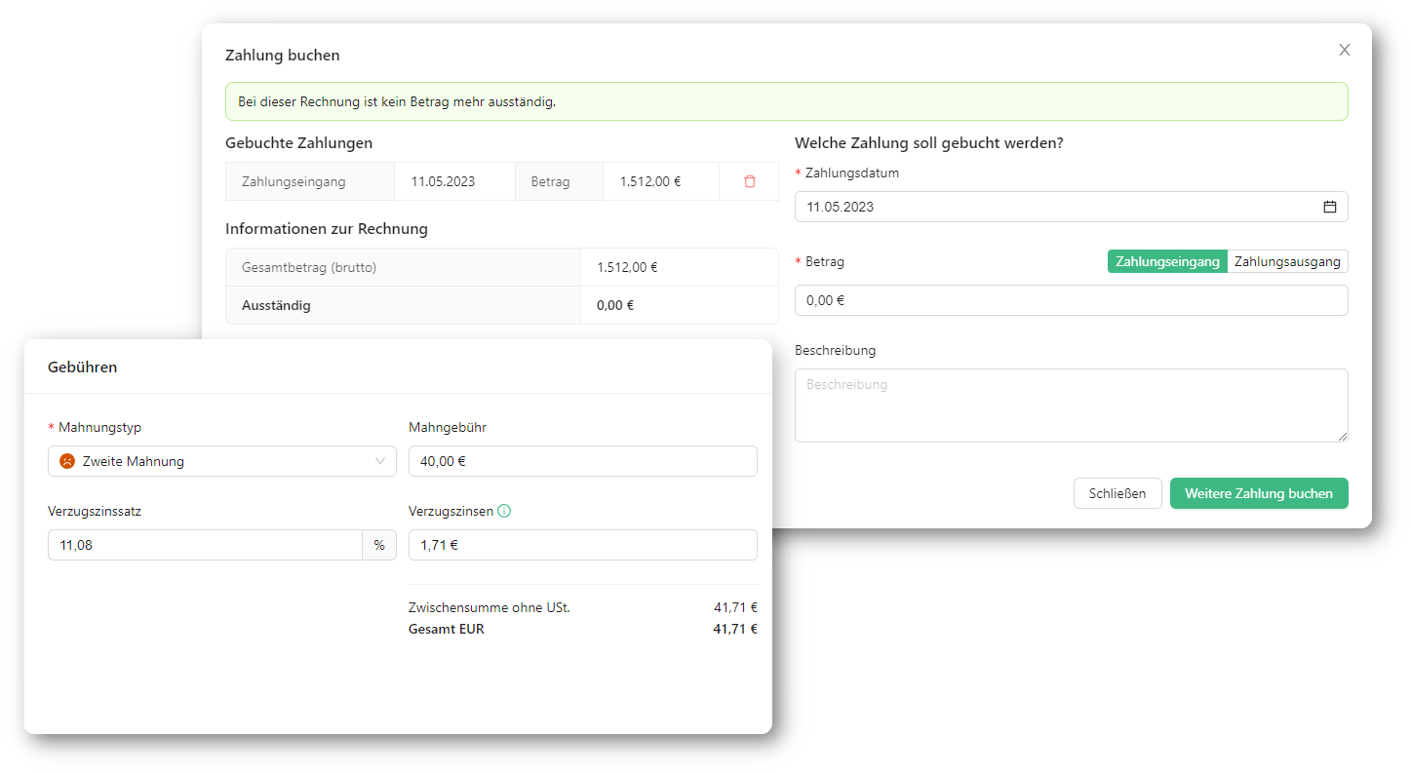The image size is (1411, 773).
Task: Click into the Betrag amount field
Action: point(1071,300)
